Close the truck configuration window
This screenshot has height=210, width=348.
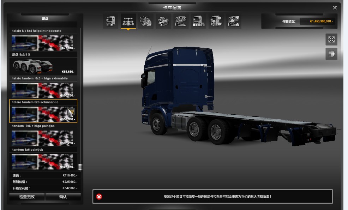click(x=335, y=8)
